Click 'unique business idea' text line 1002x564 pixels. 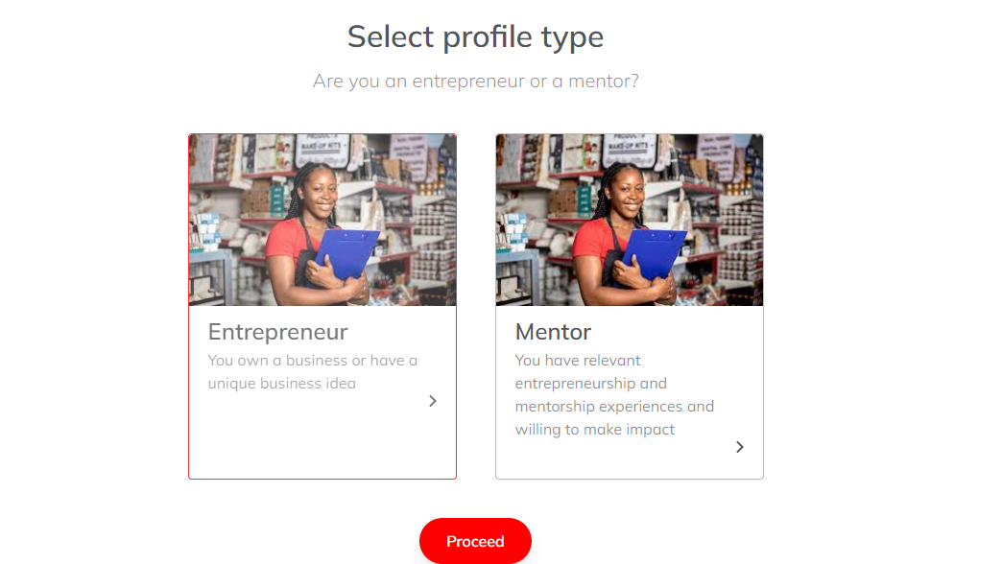pos(282,384)
